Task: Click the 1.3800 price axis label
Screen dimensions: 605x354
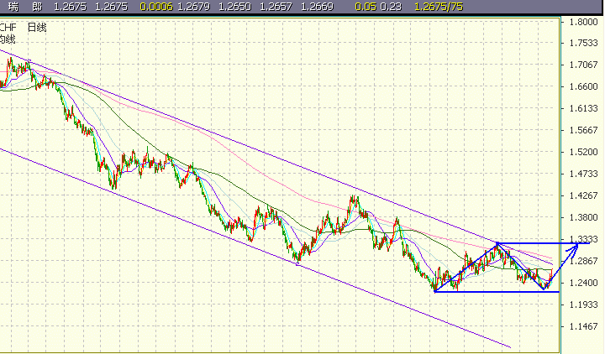Action: 583,217
